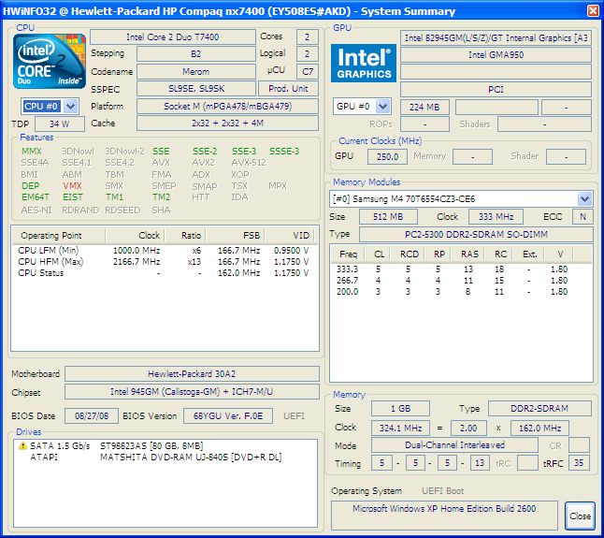Screen dimensions: 604x538
Task: Click the SSSE-3 feature flag
Action: pyautogui.click(x=284, y=151)
